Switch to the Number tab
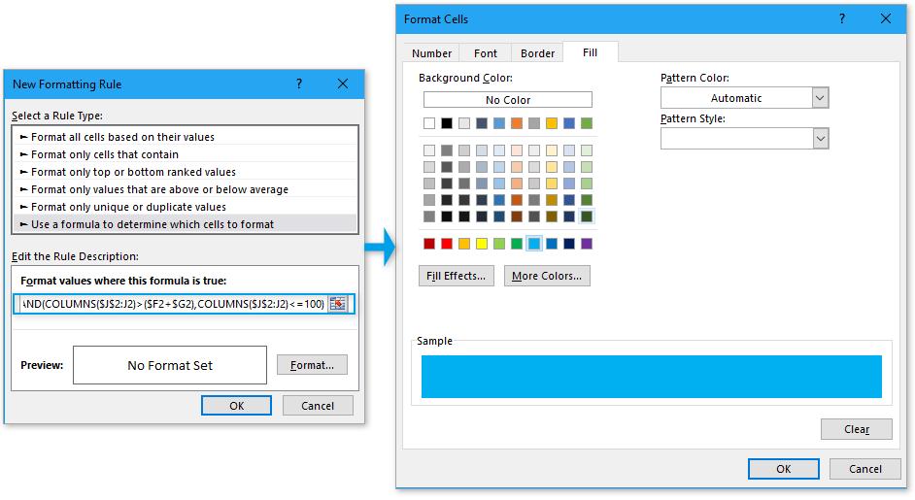Screen dimensions: 915x500 point(431,53)
